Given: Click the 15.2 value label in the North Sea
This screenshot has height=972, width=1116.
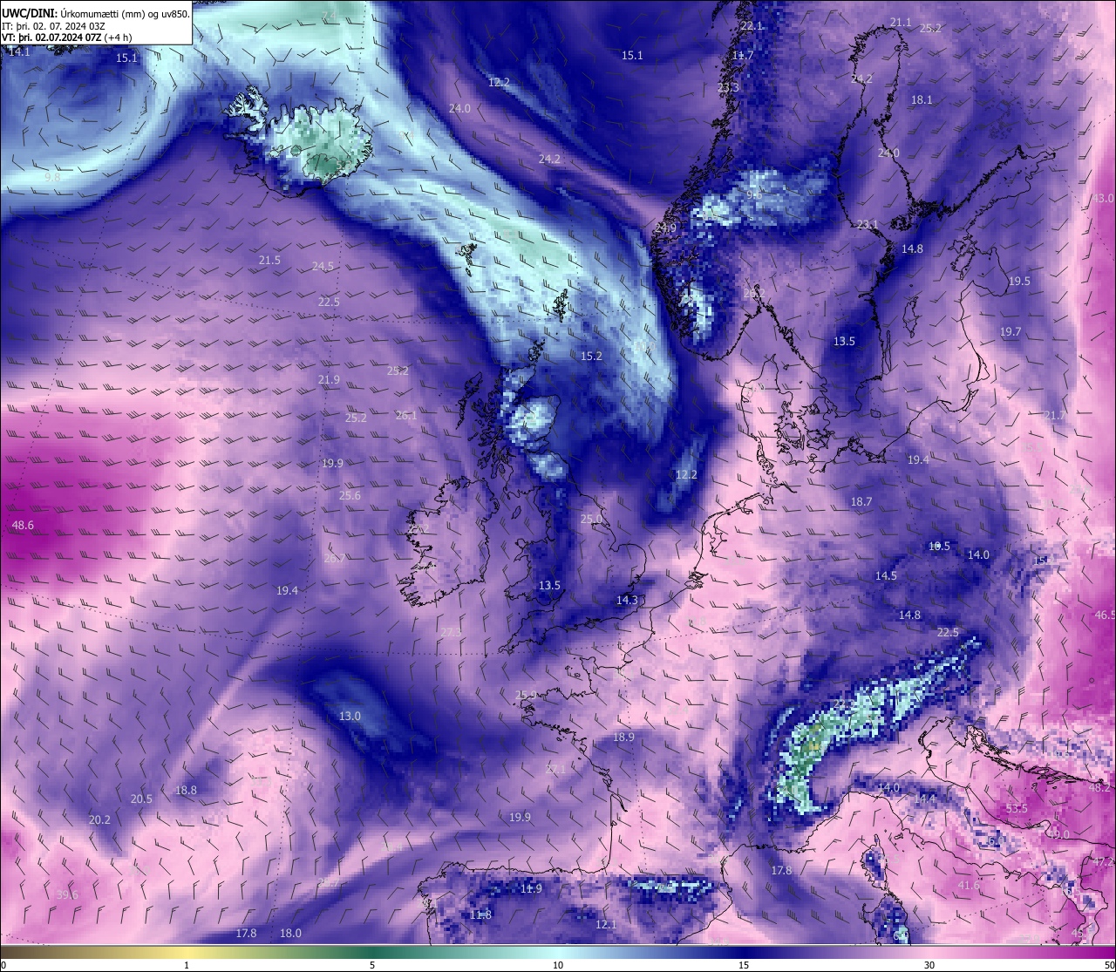Looking at the screenshot, I should (x=592, y=356).
